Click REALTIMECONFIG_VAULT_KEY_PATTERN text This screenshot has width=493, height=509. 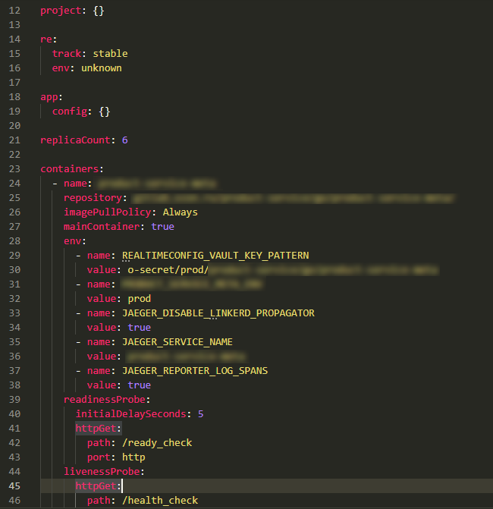click(215, 256)
